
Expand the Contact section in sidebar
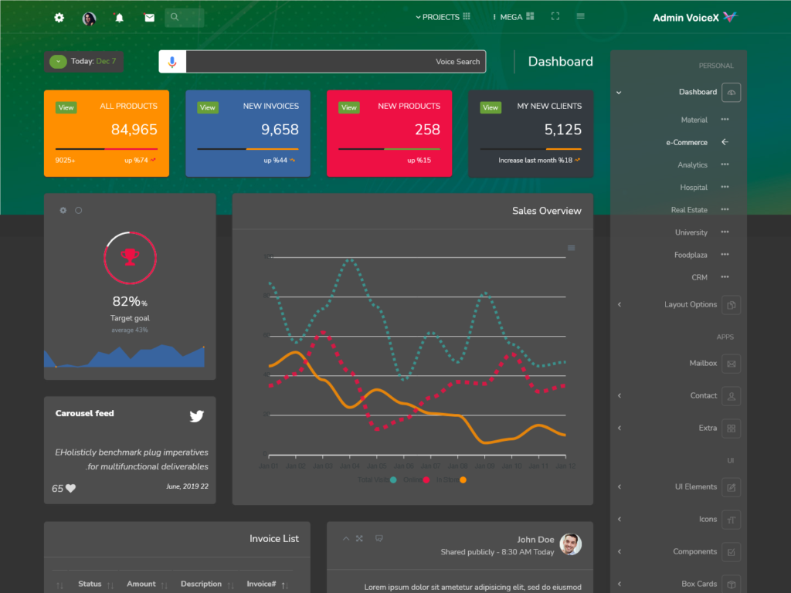coord(704,395)
